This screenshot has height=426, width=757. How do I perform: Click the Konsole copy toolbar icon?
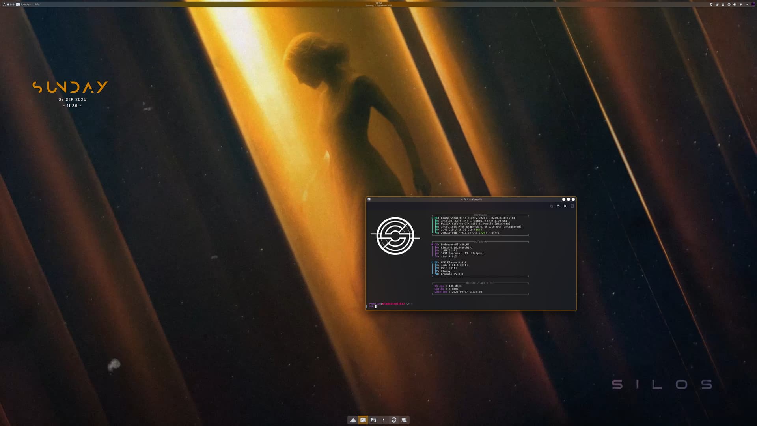[x=551, y=206]
